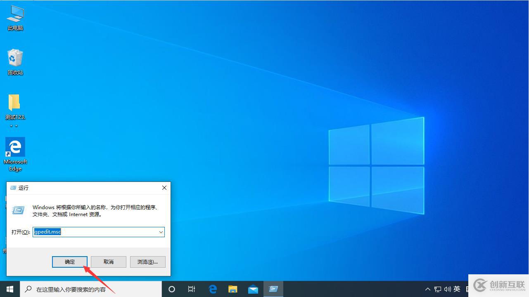Screen dimensions: 529x297
Task: Click the taskbar search box
Action: [91, 289]
